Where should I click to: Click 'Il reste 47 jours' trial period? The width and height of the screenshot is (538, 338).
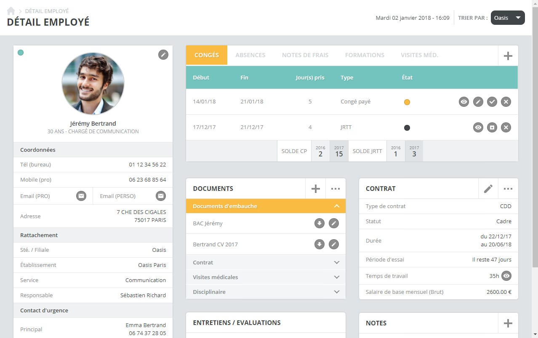click(x=492, y=259)
